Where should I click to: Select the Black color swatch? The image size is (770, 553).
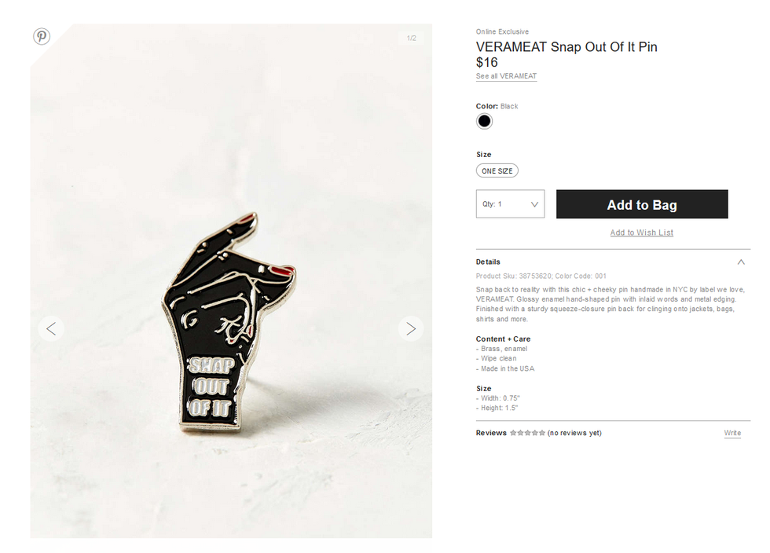point(484,121)
